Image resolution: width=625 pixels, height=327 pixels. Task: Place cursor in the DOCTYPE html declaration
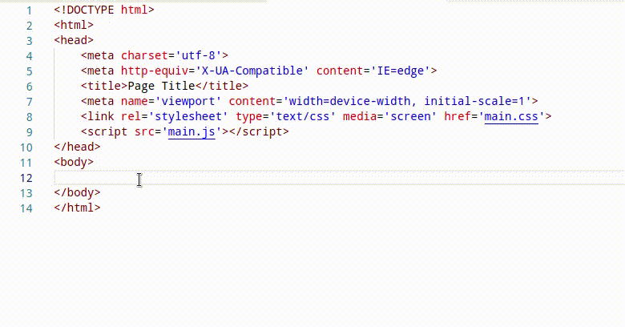pos(104,10)
